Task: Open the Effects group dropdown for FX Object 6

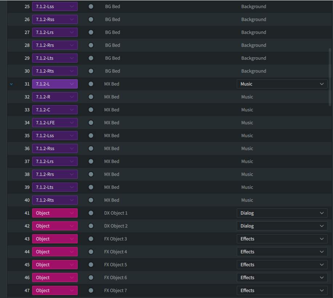Action: [x=282, y=278]
